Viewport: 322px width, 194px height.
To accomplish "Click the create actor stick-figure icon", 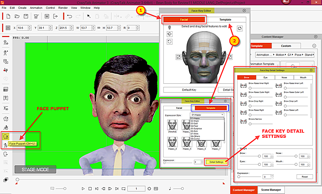I will pyautogui.click(x=6, y=53).
